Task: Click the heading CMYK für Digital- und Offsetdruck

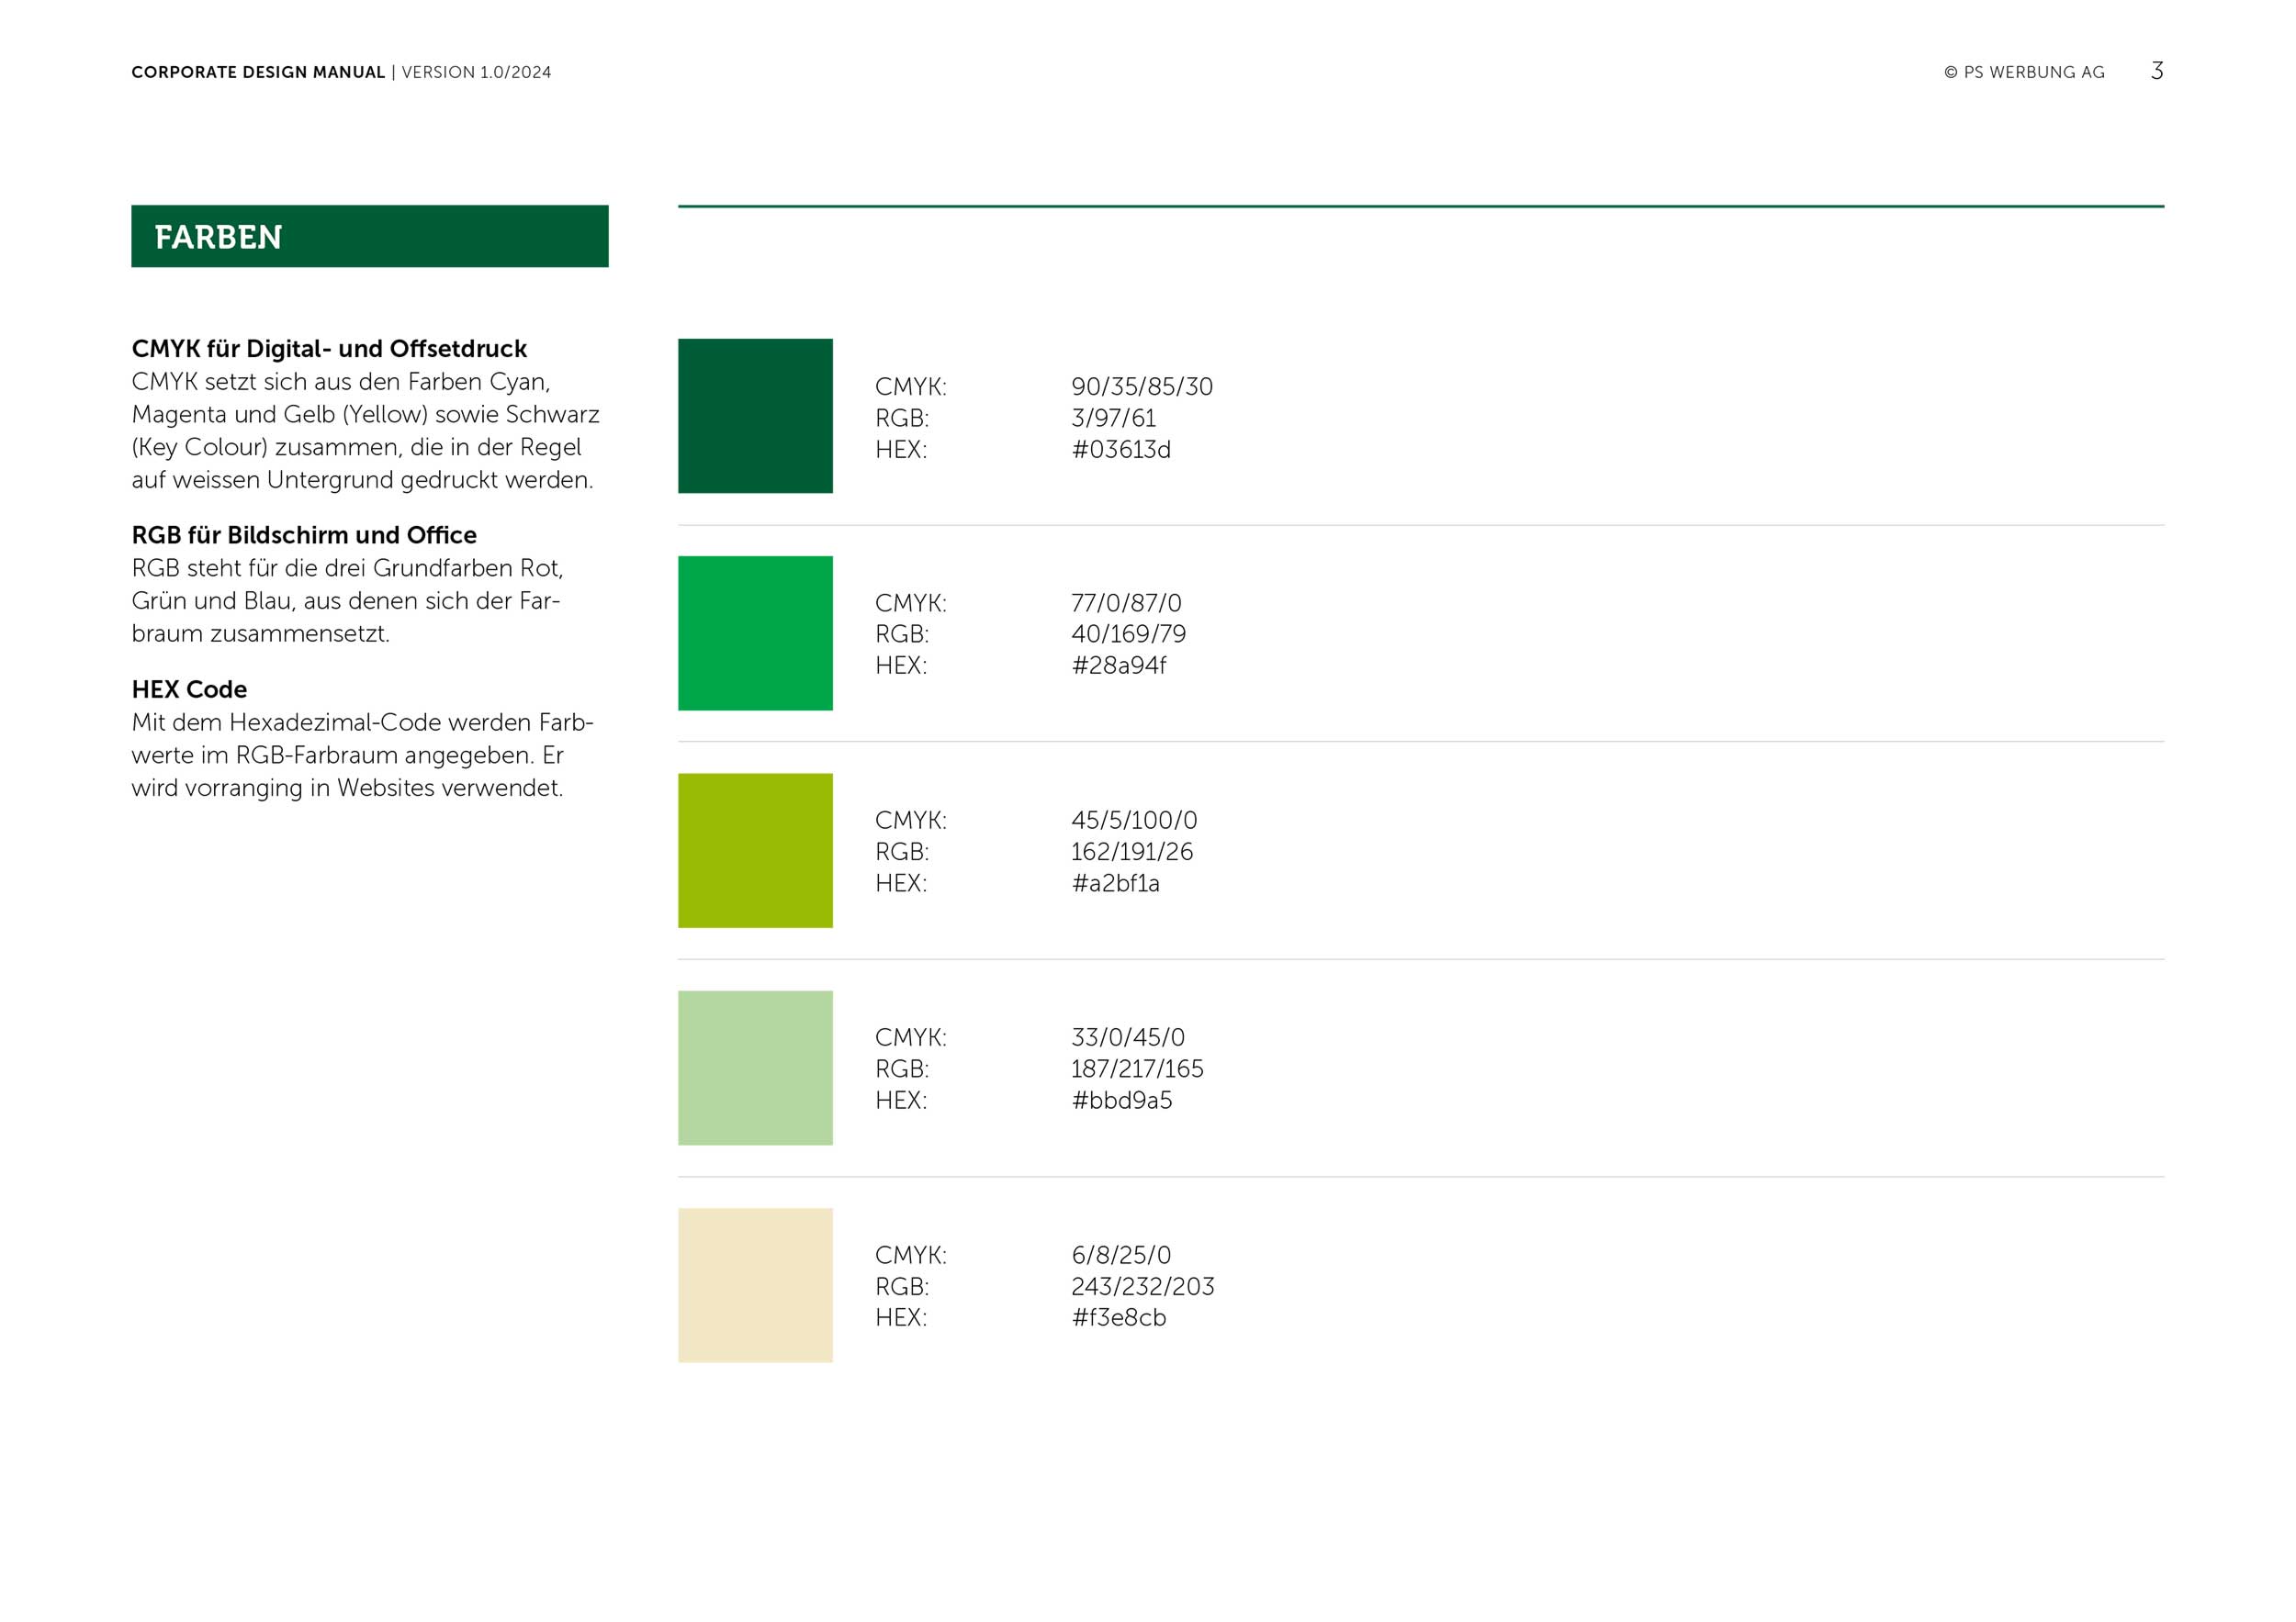Action: pyautogui.click(x=329, y=349)
